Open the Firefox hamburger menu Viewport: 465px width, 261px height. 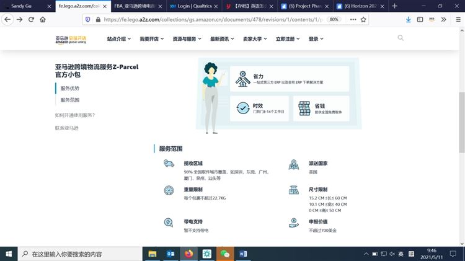point(458,20)
